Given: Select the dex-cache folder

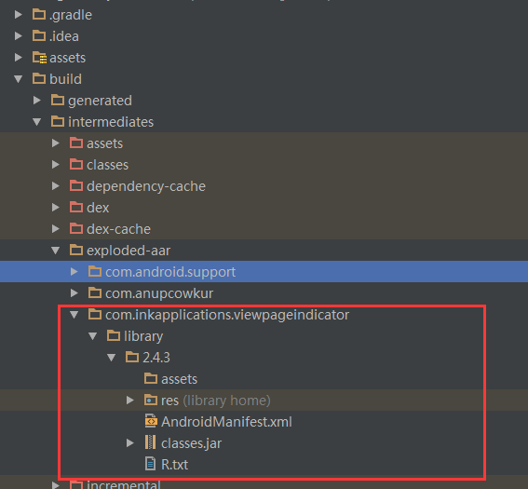Looking at the screenshot, I should [x=118, y=229].
